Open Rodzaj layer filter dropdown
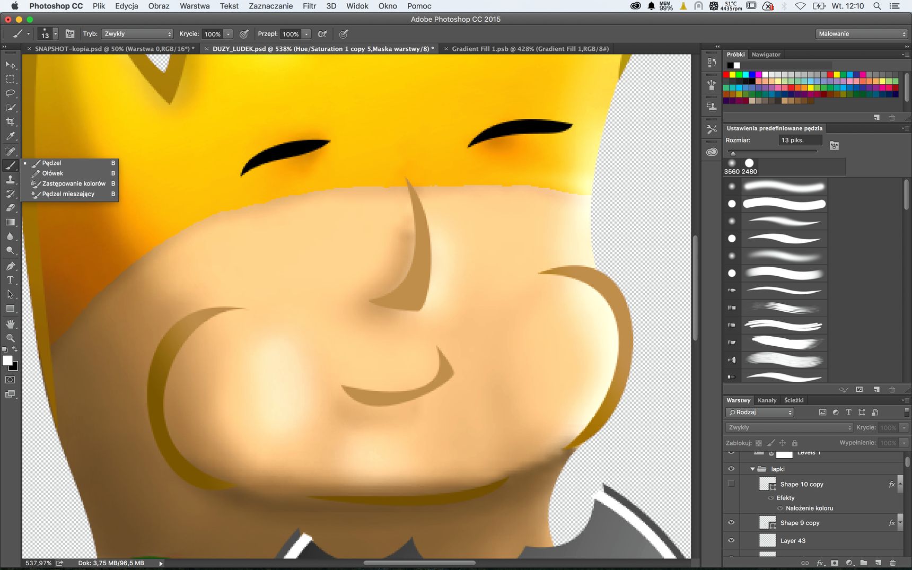 [x=759, y=413]
